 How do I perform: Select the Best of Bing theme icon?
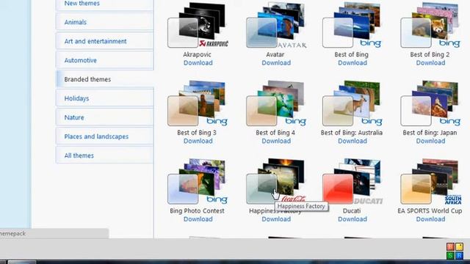(x=352, y=25)
